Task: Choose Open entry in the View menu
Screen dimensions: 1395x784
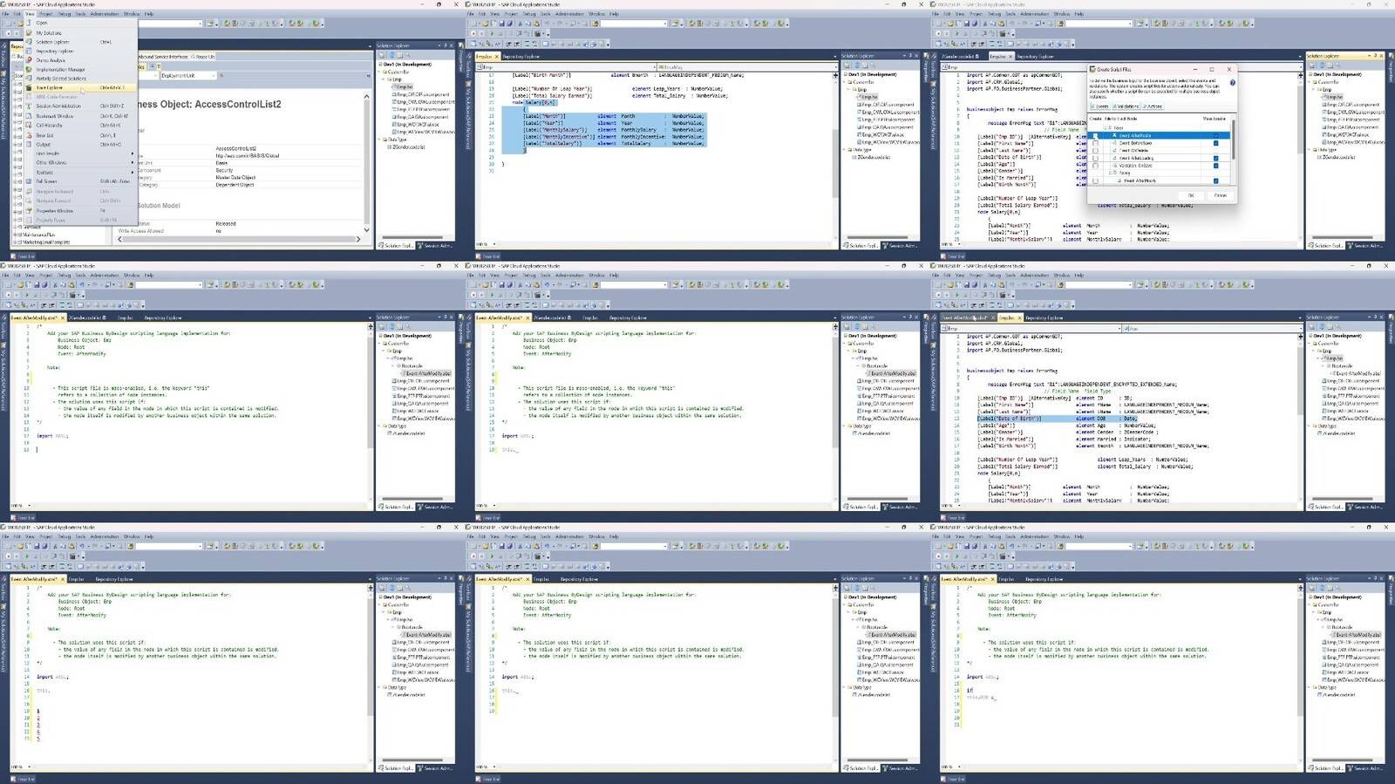Action: [42, 24]
